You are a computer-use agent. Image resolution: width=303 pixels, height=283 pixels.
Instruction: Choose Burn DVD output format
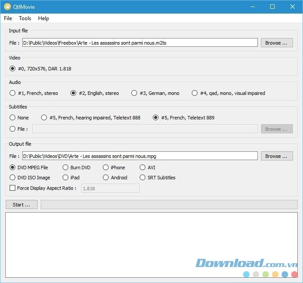(x=66, y=168)
